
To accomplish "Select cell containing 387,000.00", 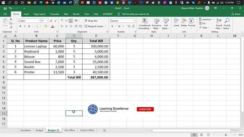I will pos(96,77).
